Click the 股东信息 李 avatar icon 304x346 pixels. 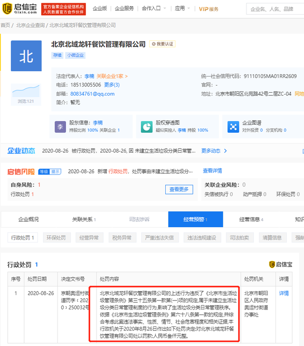coord(60,126)
